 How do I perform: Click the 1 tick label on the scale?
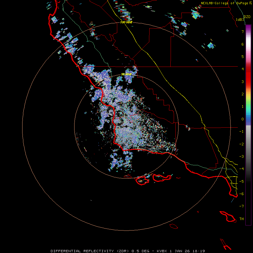click(243, 107)
